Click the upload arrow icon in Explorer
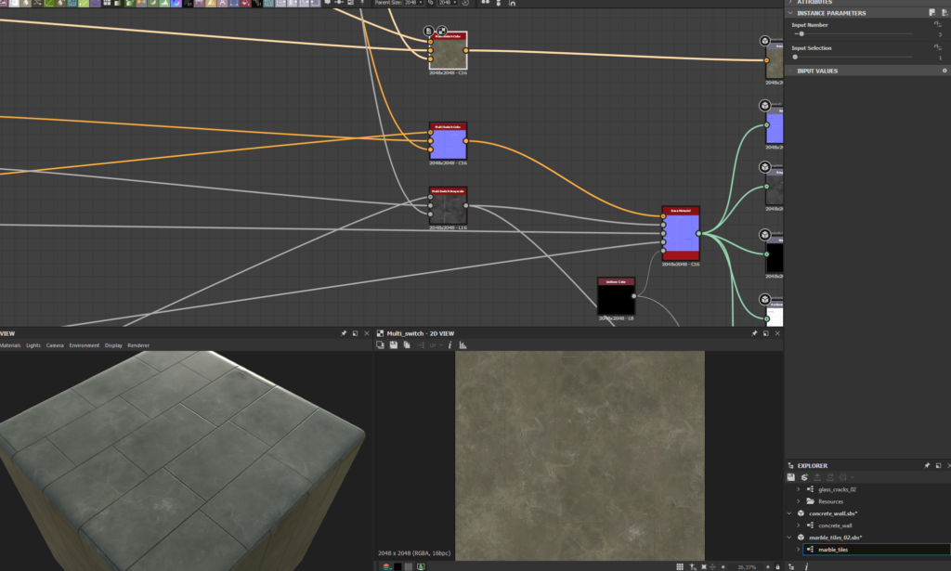 [817, 477]
